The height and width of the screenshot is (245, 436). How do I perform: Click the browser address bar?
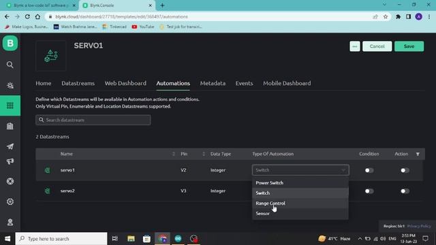click(x=208, y=16)
